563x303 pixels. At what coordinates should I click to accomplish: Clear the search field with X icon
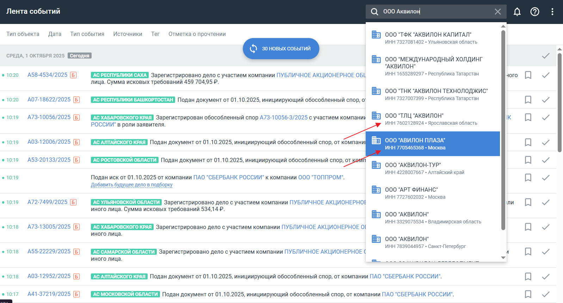[497, 12]
